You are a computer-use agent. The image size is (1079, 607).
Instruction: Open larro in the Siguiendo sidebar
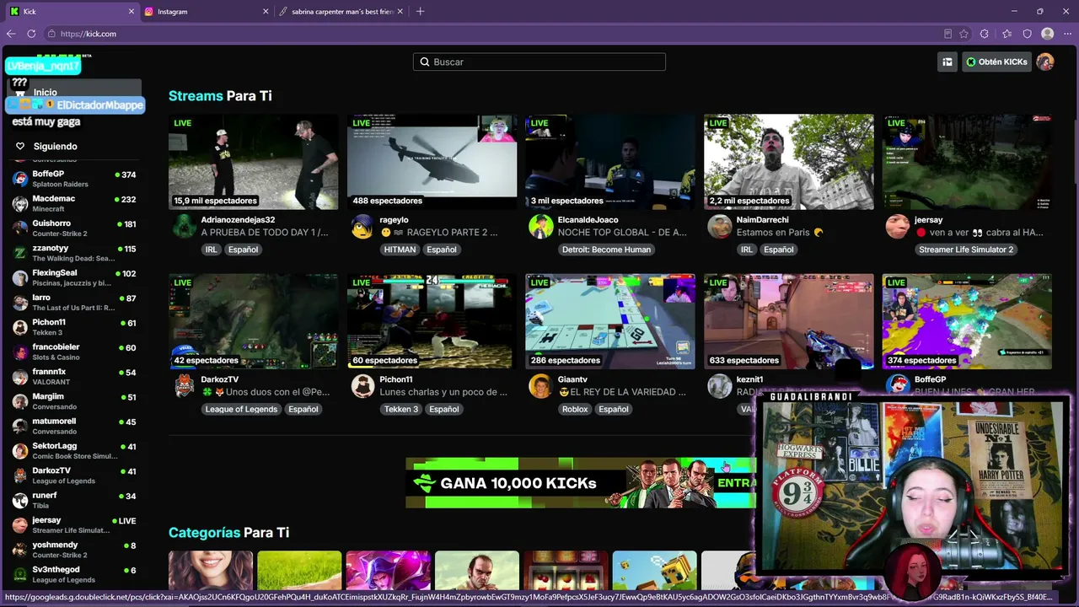coord(73,302)
